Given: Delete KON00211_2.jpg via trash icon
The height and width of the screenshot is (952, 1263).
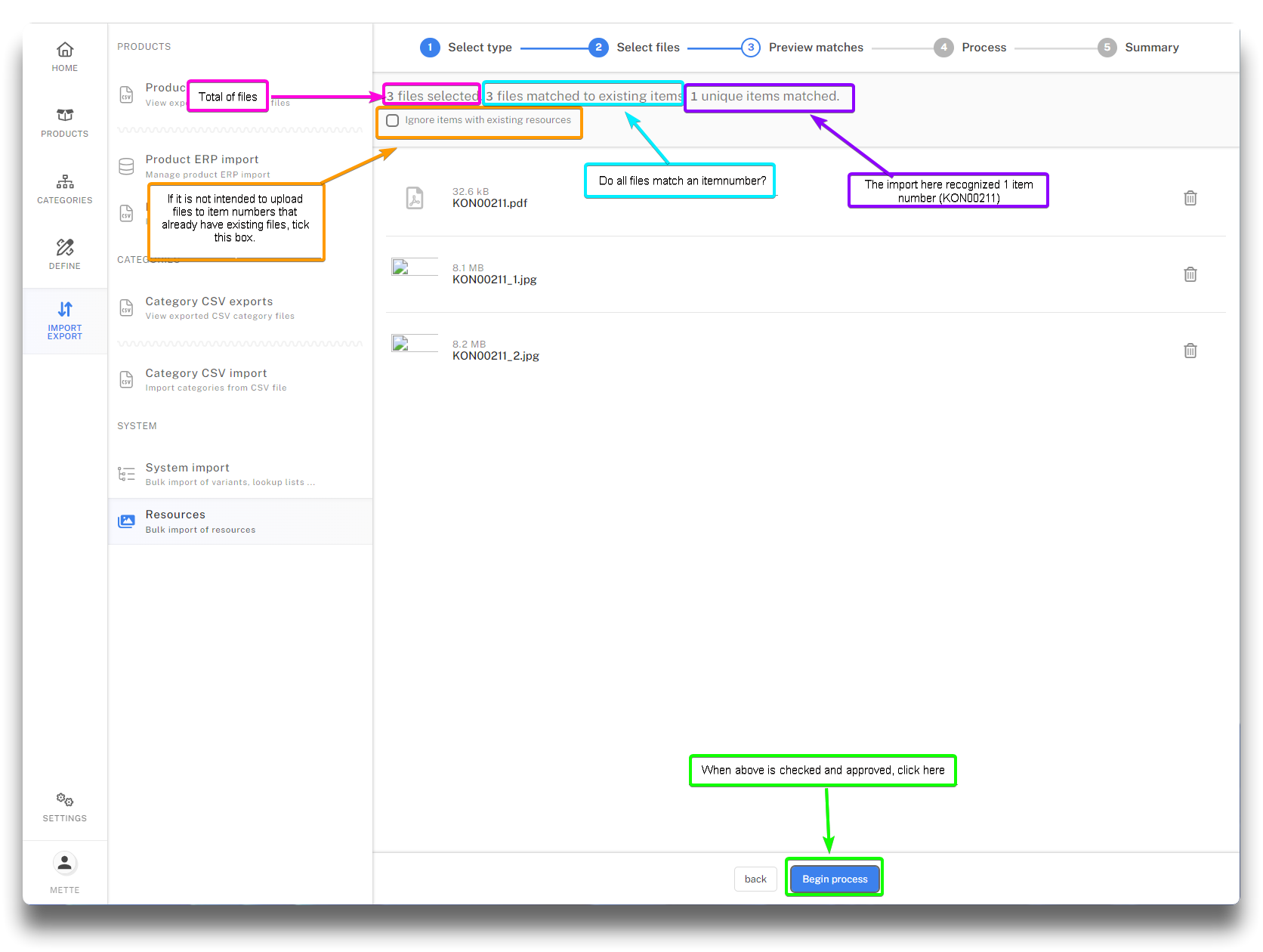Looking at the screenshot, I should 1190,351.
